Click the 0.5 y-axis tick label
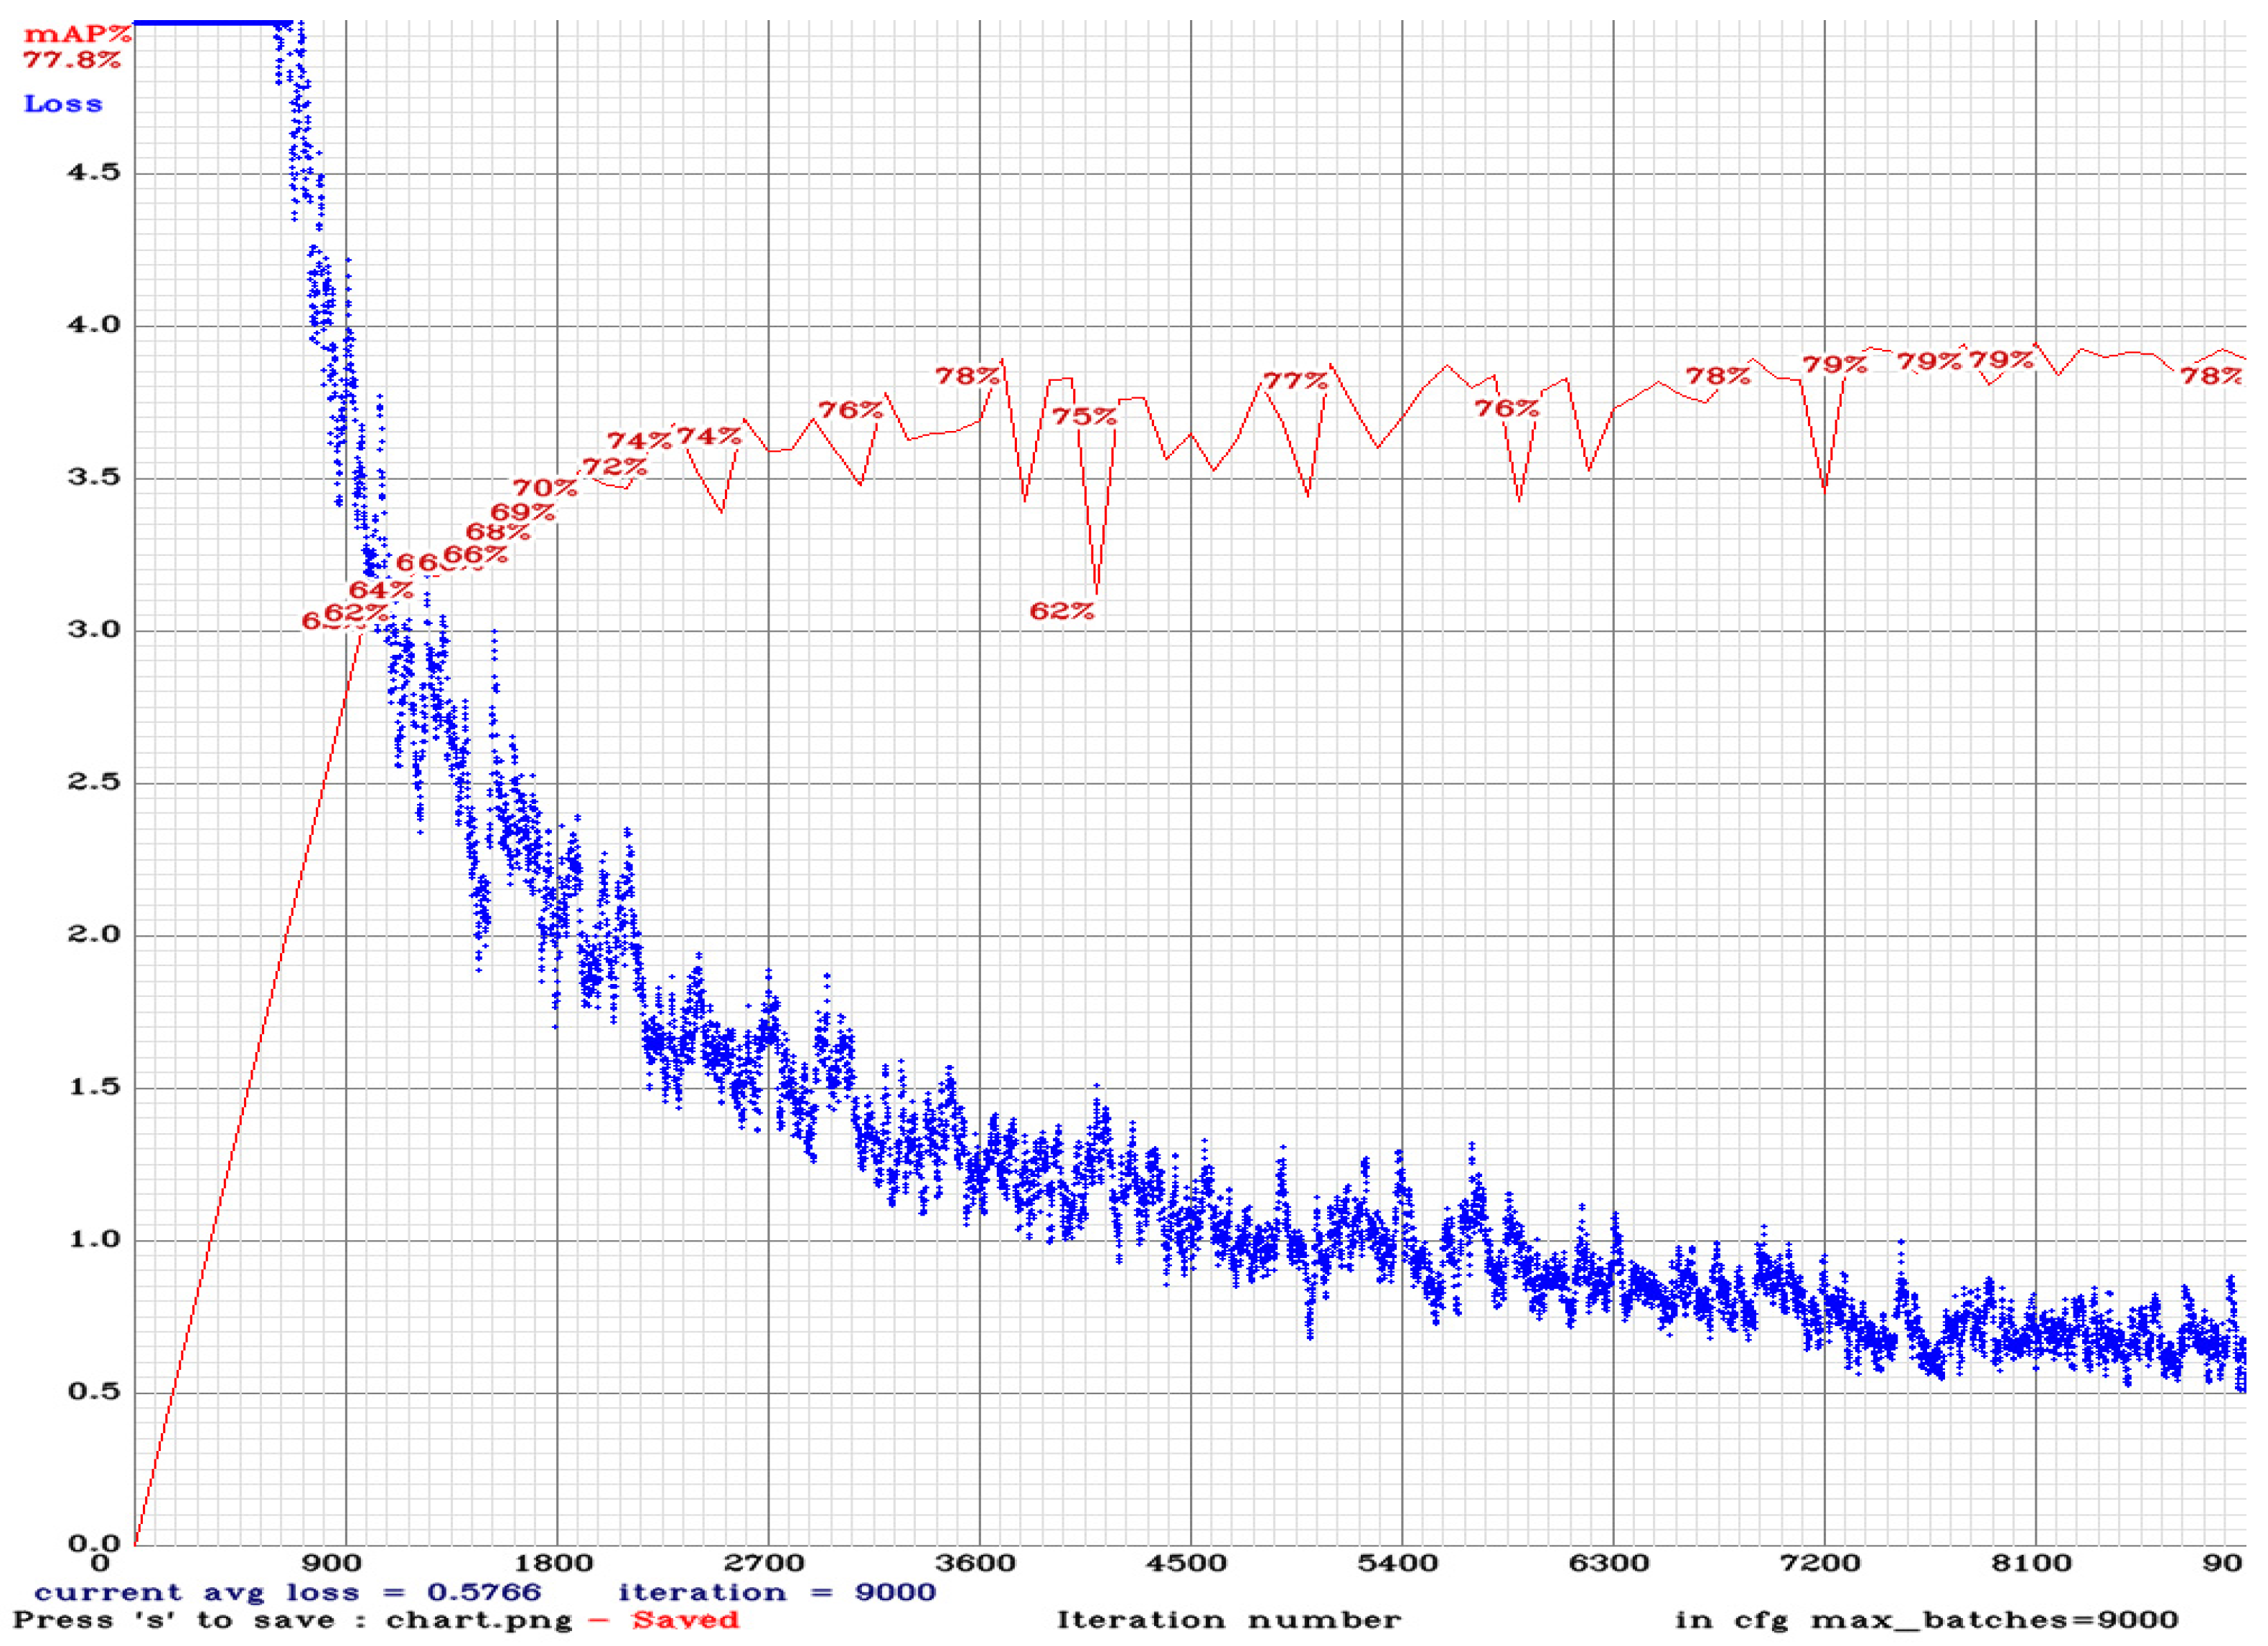2268x1646 pixels. click(93, 1392)
